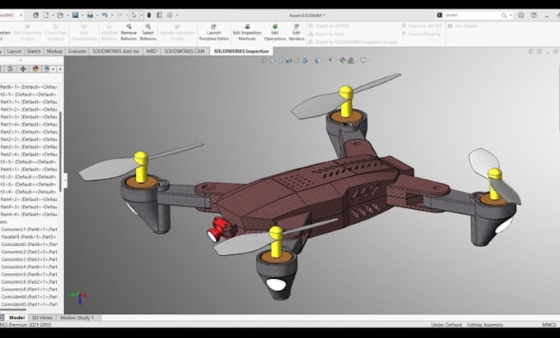The height and width of the screenshot is (338, 560).
Task: Click the Open file icon
Action: [60, 16]
